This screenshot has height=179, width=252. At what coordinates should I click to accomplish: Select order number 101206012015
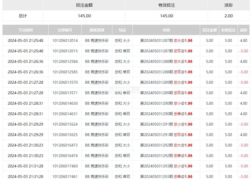[65, 51]
